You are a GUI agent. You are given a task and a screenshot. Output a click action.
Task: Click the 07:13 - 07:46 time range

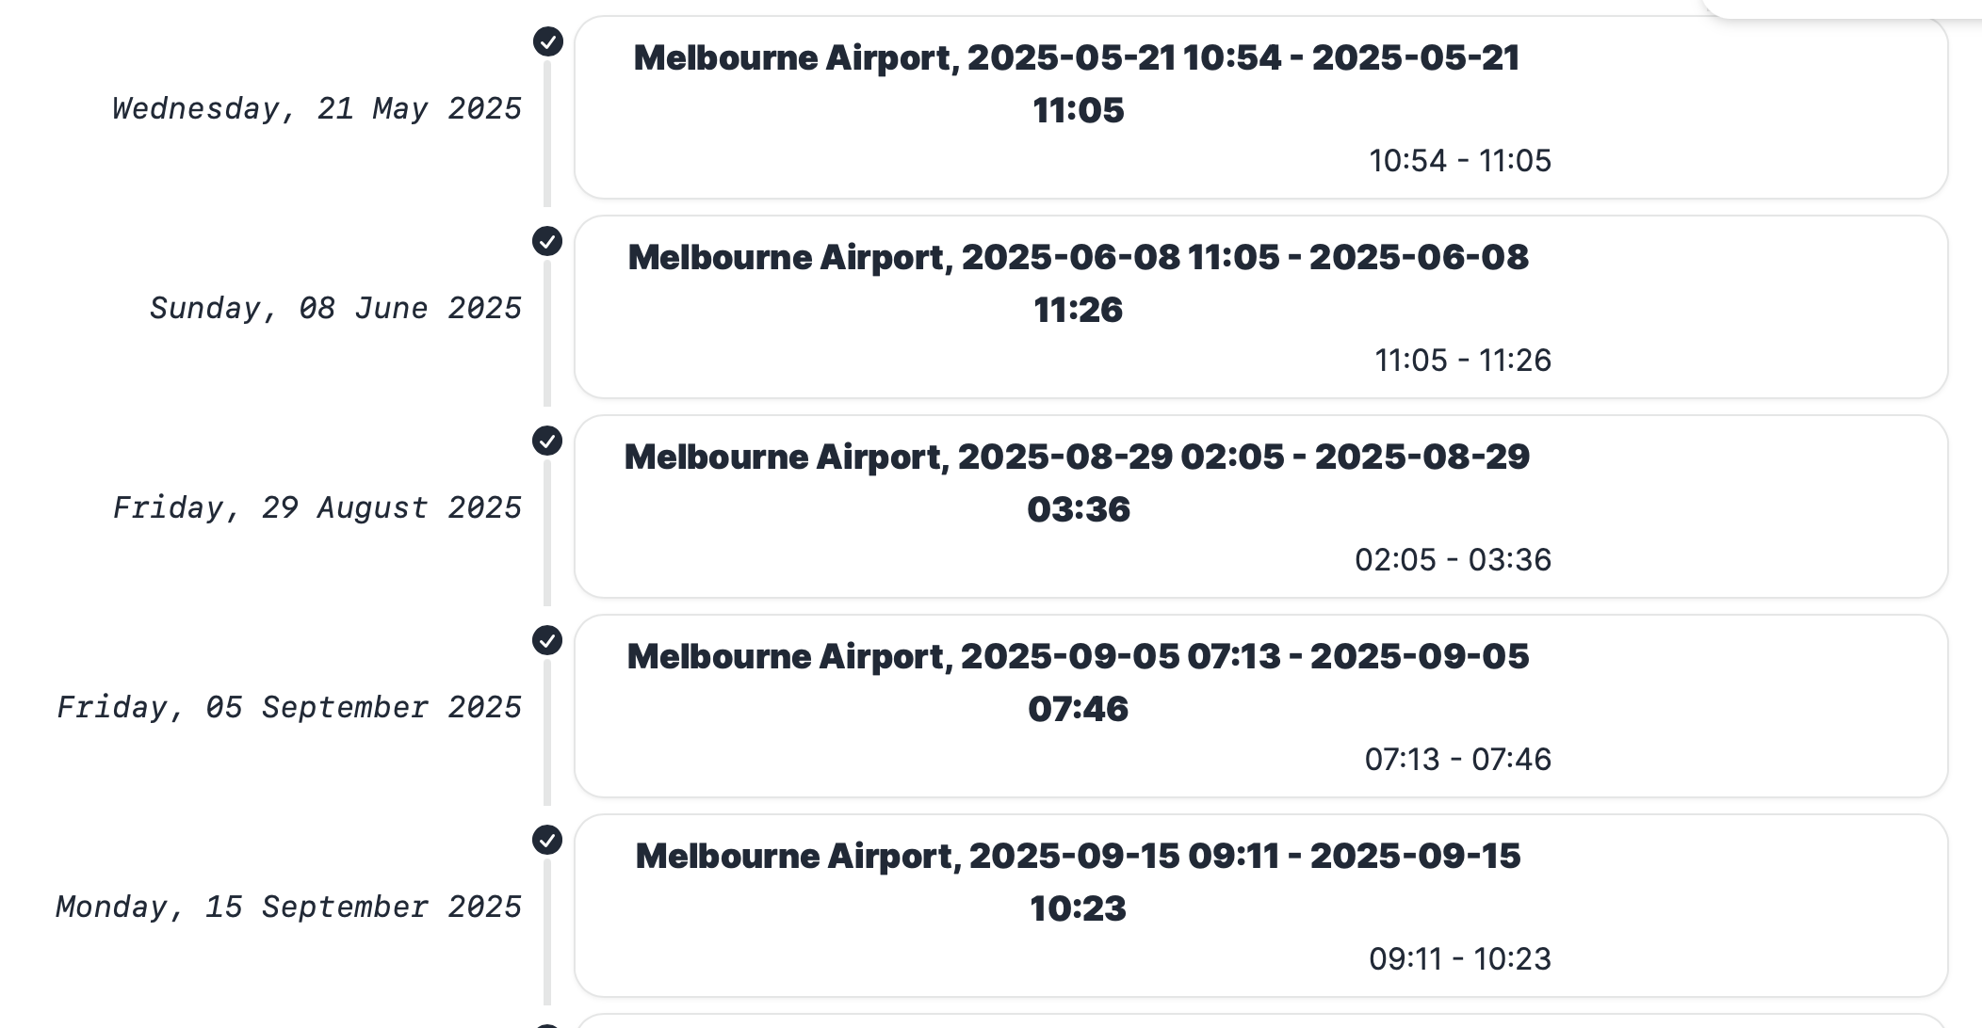1457,760
